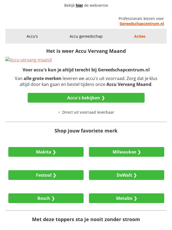Click the broken image icon placeholder

click(8, 59)
